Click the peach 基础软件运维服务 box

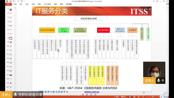click(108, 75)
